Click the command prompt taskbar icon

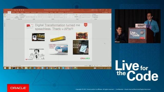14,68
